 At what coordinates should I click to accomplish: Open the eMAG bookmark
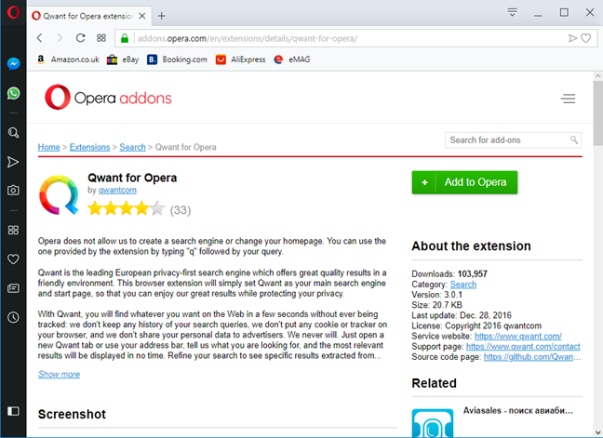(292, 60)
